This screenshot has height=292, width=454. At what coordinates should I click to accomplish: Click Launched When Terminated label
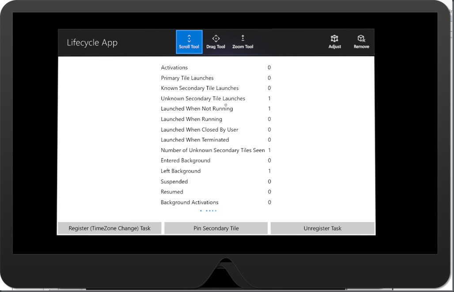pos(195,140)
